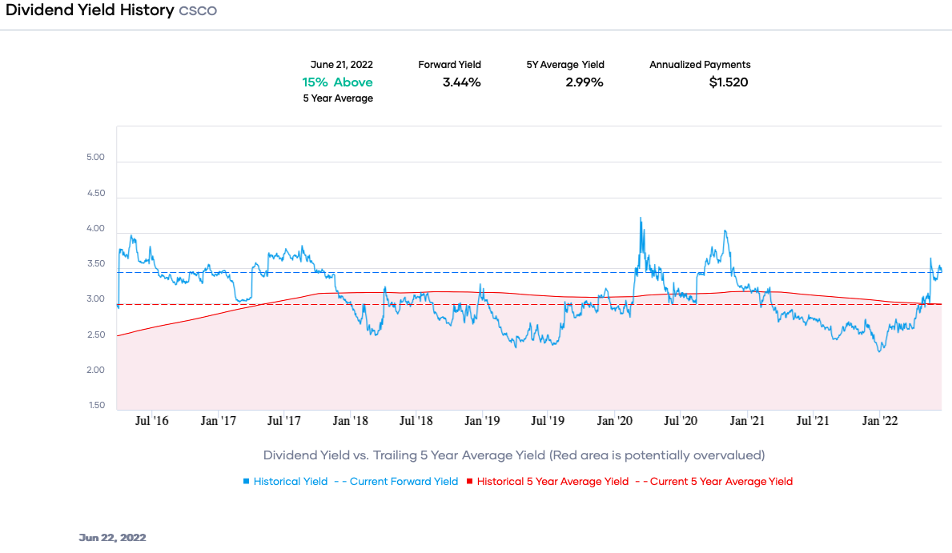This screenshot has width=952, height=553.
Task: Click the June 21, 2022 date label
Action: 341,65
